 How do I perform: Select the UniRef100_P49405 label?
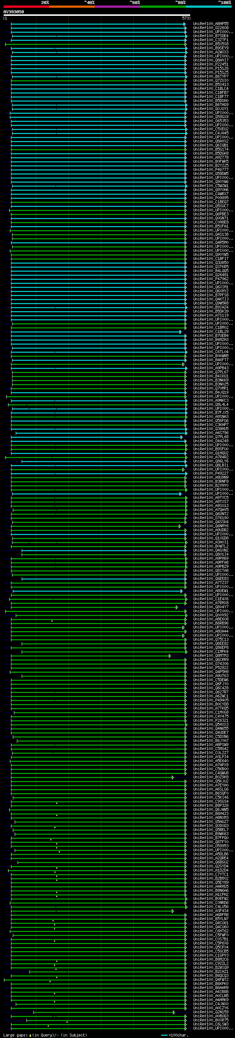[x=211, y=700]
